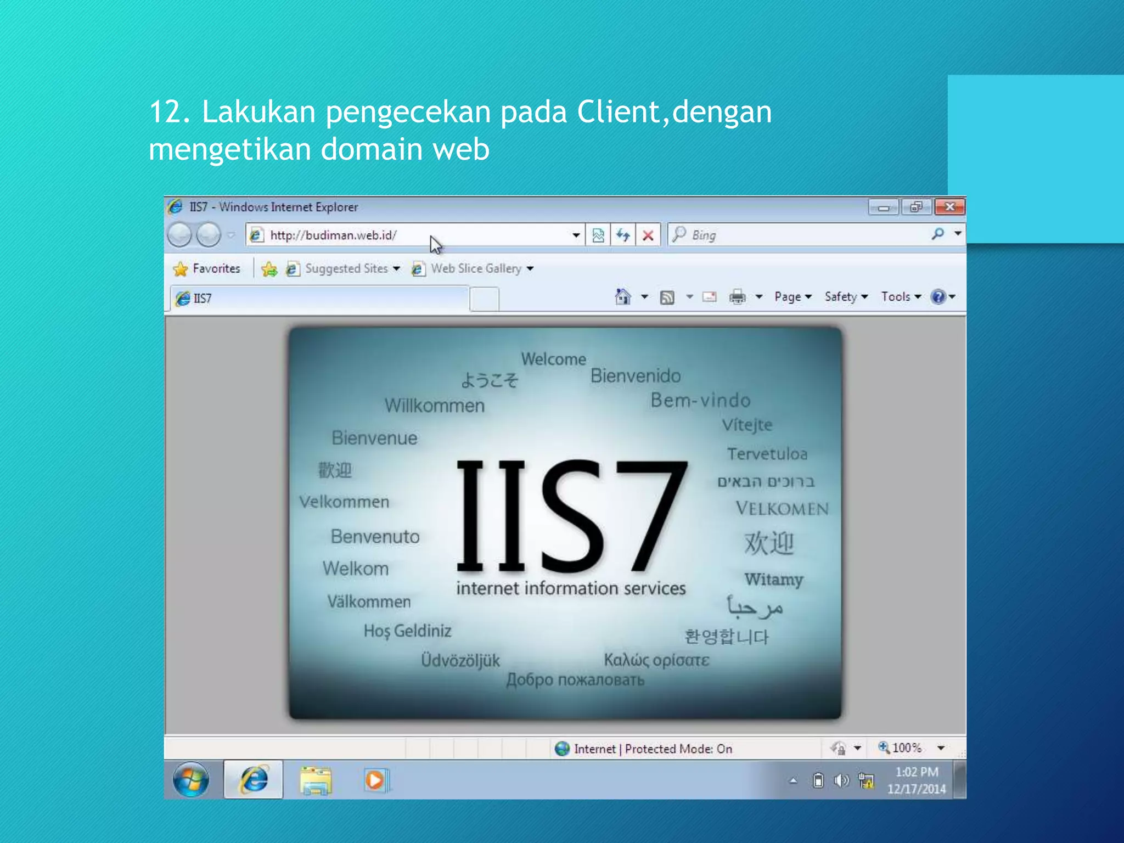1124x843 pixels.
Task: Open the Safety menu
Action: 846,297
